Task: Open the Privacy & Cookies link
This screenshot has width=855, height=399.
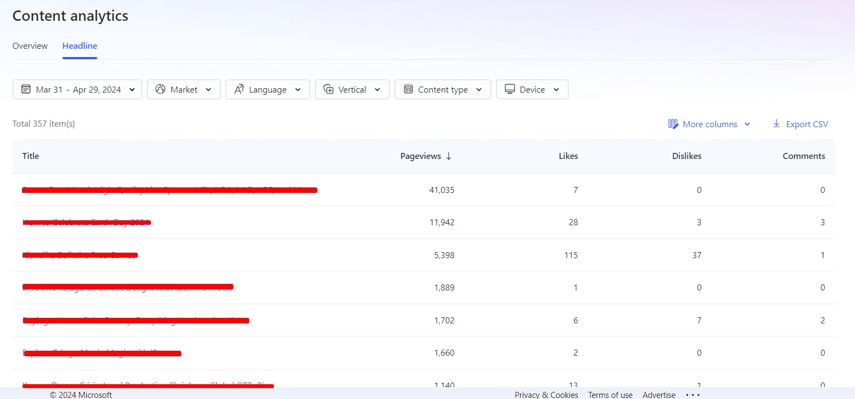Action: 547,395
